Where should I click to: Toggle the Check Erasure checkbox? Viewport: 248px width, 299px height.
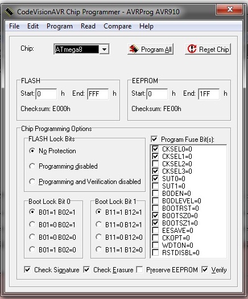click(x=86, y=269)
